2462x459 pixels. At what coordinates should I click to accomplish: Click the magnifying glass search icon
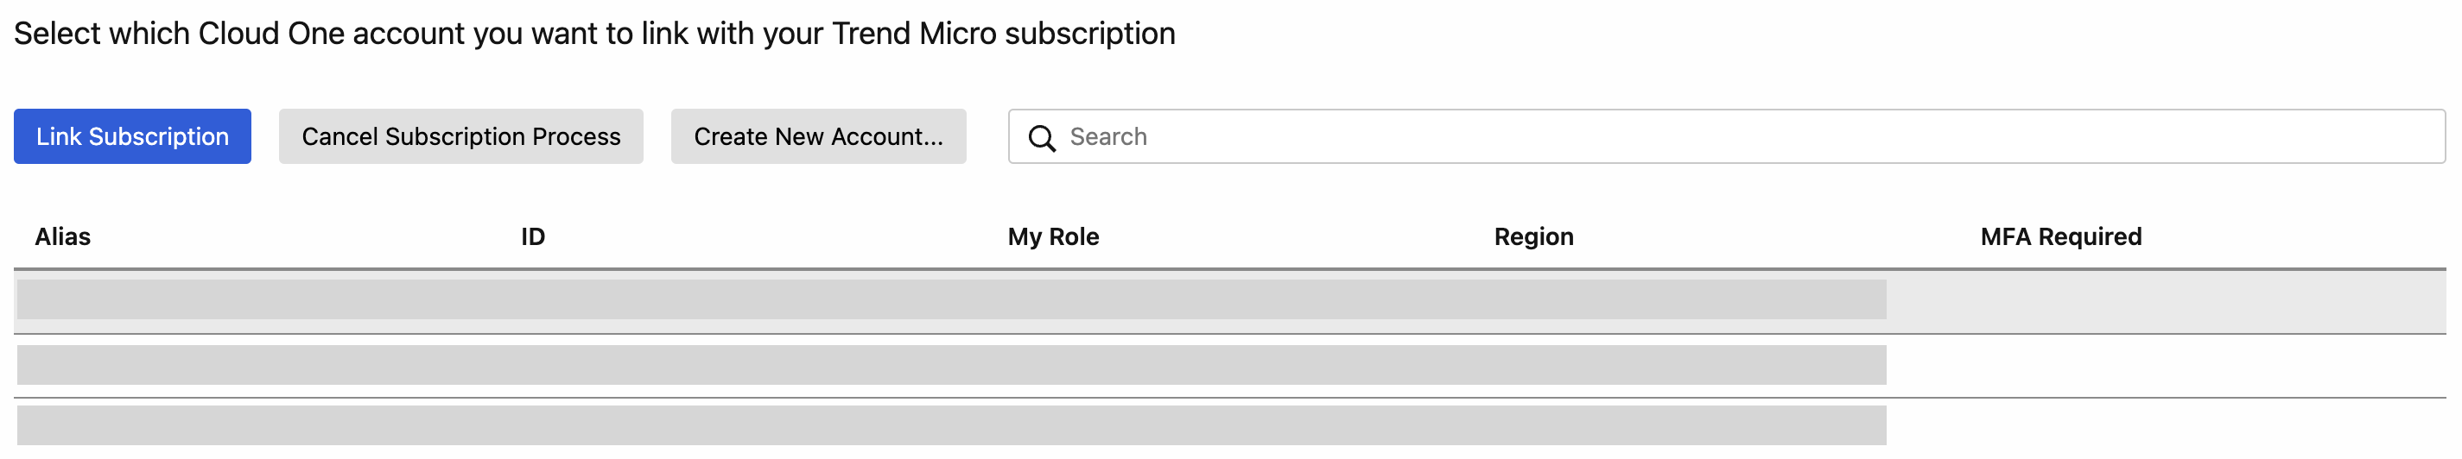1042,138
